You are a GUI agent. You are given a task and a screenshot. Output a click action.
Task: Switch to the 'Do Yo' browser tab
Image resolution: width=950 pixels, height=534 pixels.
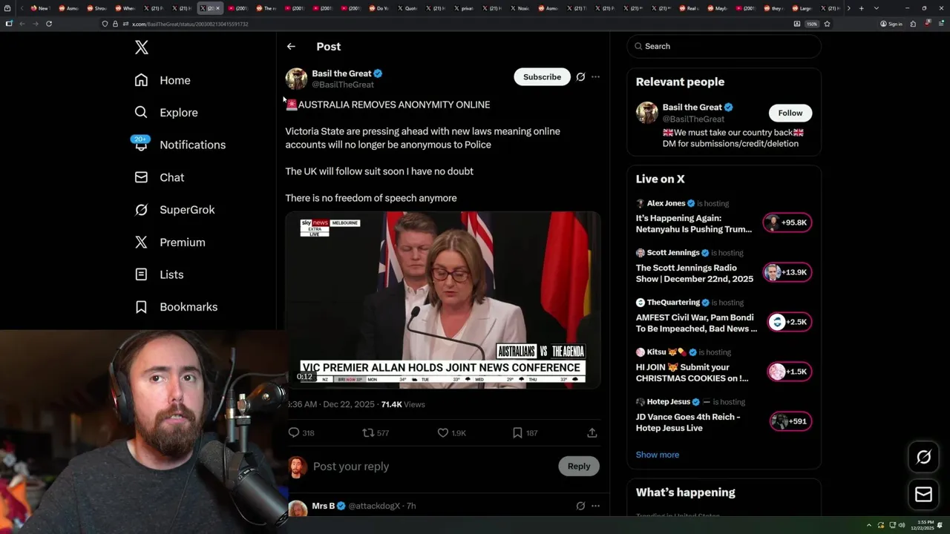[x=379, y=8]
